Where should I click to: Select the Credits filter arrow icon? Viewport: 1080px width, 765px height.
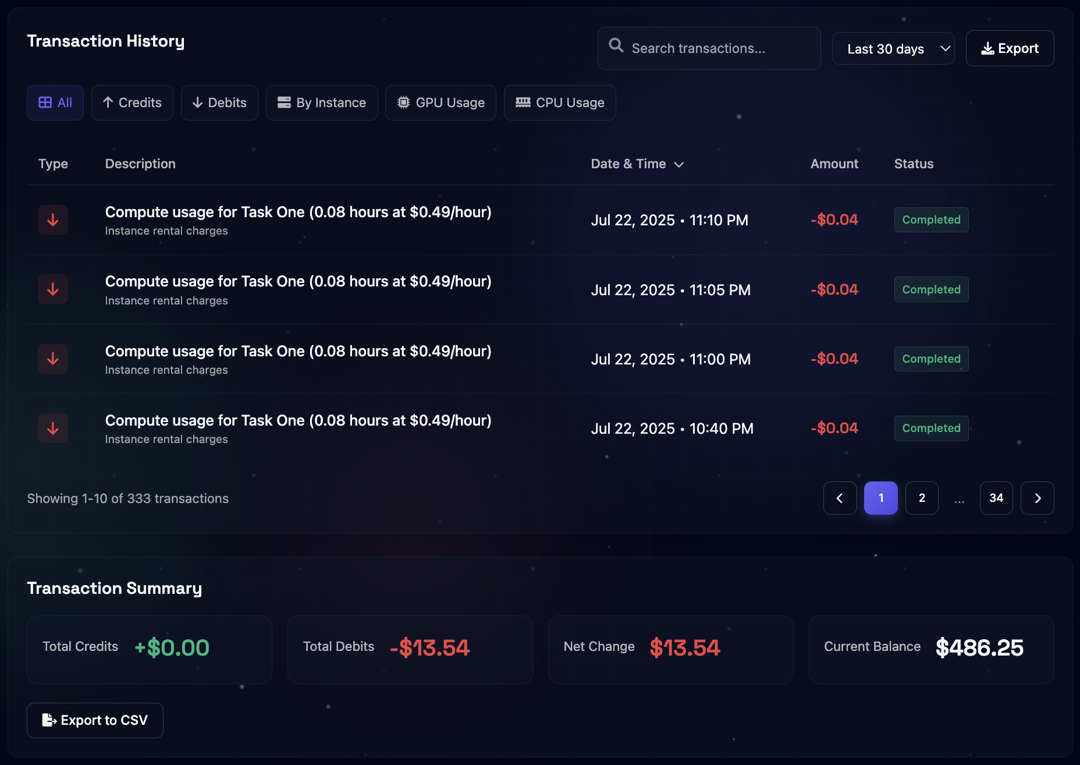(108, 102)
